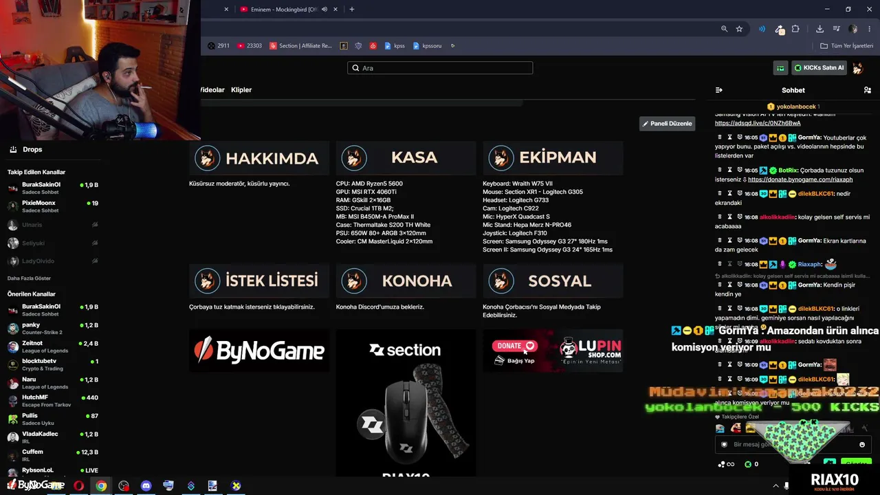The height and width of the screenshot is (495, 880).
Task: Open the Lupin Shop panel banner
Action: click(x=553, y=351)
